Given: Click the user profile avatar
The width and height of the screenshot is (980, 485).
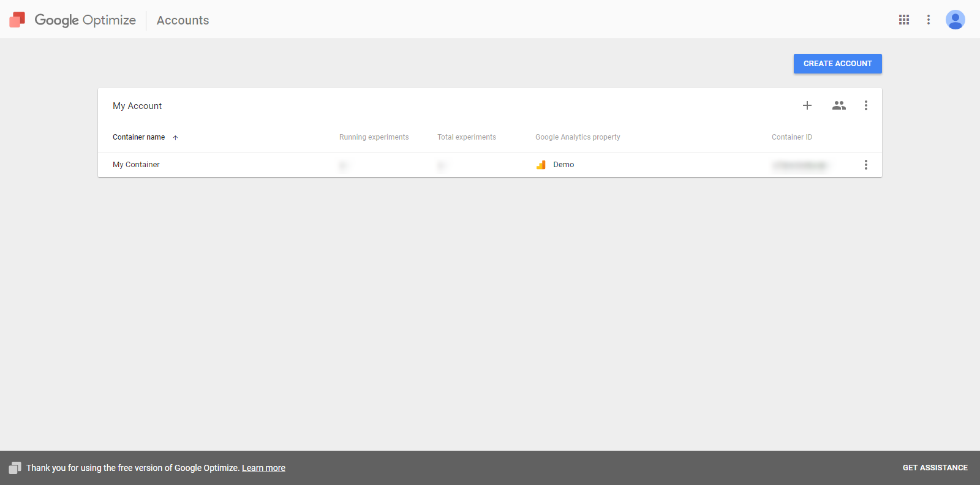Looking at the screenshot, I should click(x=955, y=20).
